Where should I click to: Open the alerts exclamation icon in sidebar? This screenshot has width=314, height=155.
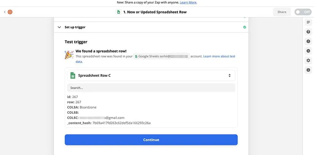[x=308, y=42]
